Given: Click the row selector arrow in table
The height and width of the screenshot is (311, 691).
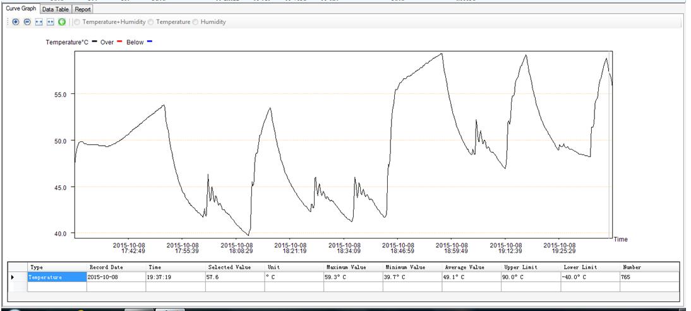Looking at the screenshot, I should (13, 278).
